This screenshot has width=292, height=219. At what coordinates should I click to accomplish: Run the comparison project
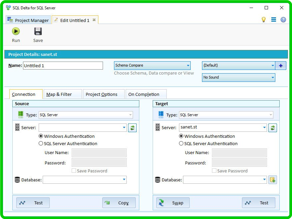[x=16, y=35]
